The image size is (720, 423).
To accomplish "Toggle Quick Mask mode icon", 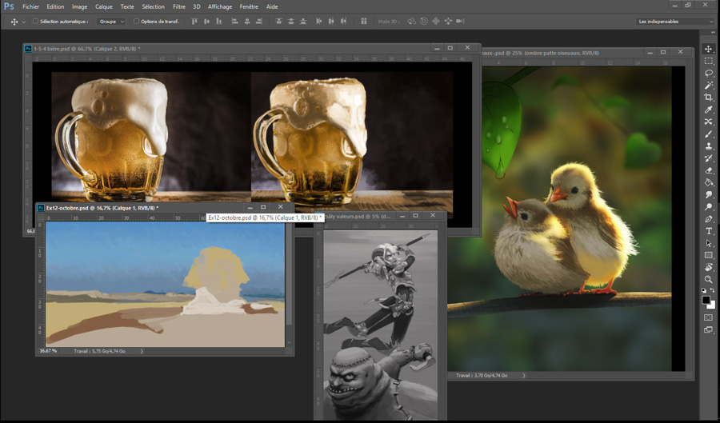I will point(709,317).
